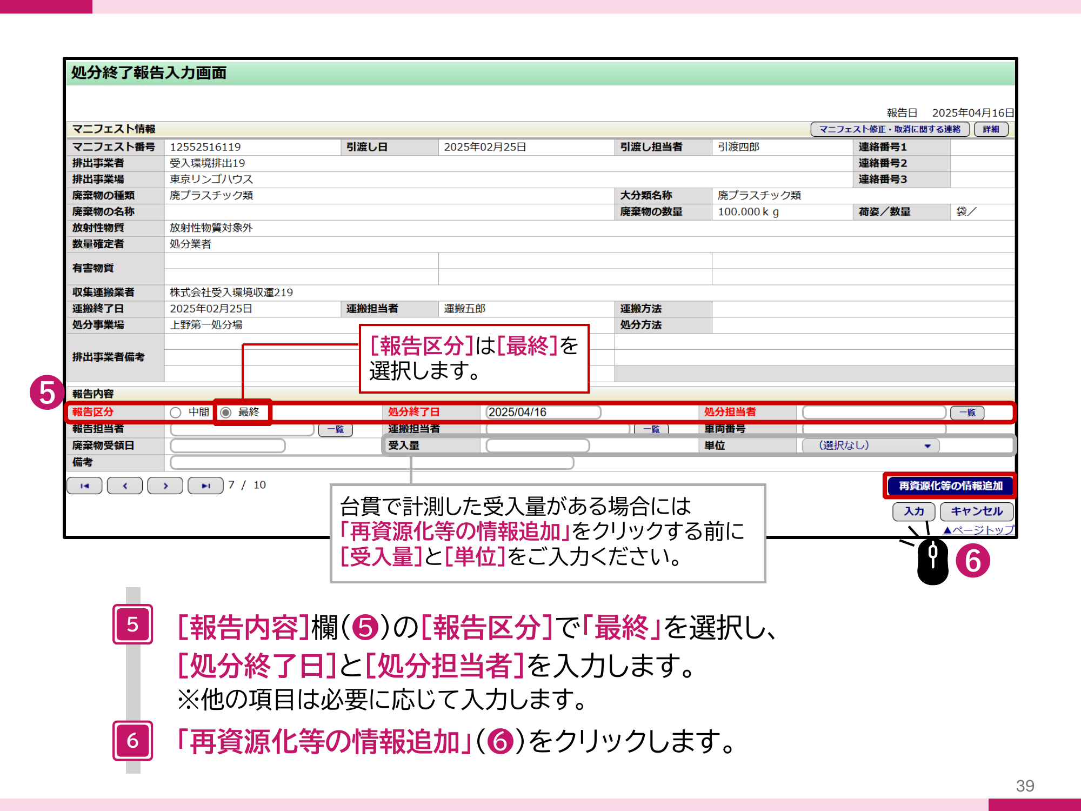This screenshot has width=1081, height=811.
Task: Go to the previous record arrow button
Action: (125, 486)
